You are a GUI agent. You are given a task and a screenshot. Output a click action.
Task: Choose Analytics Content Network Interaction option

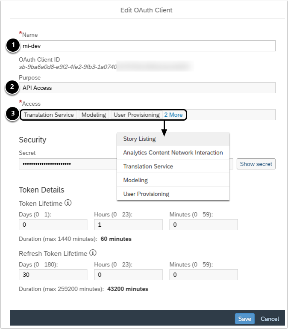173,153
